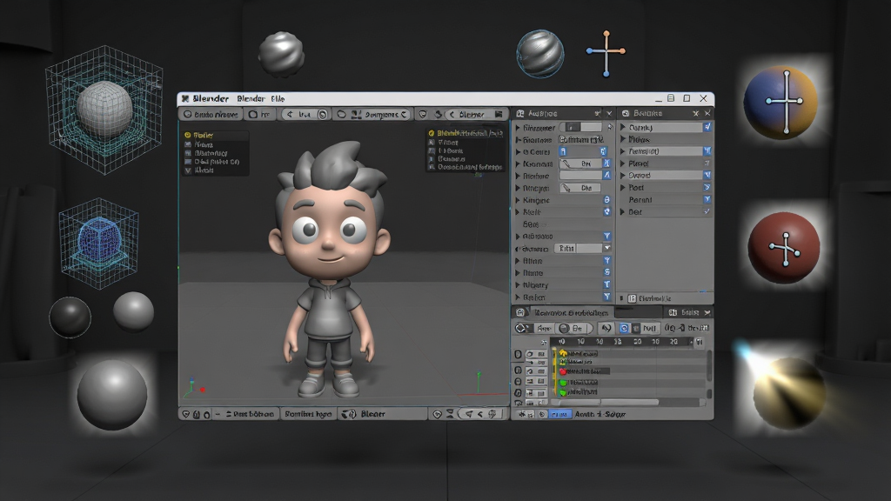
Task: Click the glowing light-beam sphere icon
Action: [787, 392]
